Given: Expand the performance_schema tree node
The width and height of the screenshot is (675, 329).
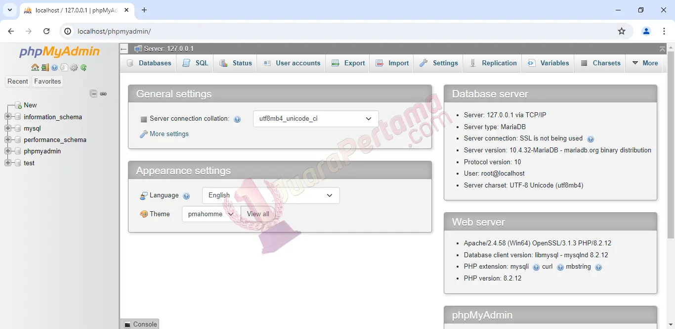Looking at the screenshot, I should pyautogui.click(x=7, y=140).
